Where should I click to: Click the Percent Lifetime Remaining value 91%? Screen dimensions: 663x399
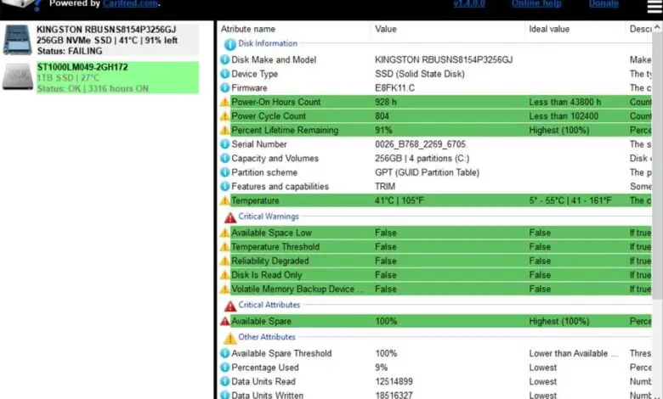tap(383, 130)
